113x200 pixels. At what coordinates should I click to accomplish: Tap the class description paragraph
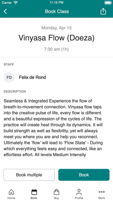53,128
